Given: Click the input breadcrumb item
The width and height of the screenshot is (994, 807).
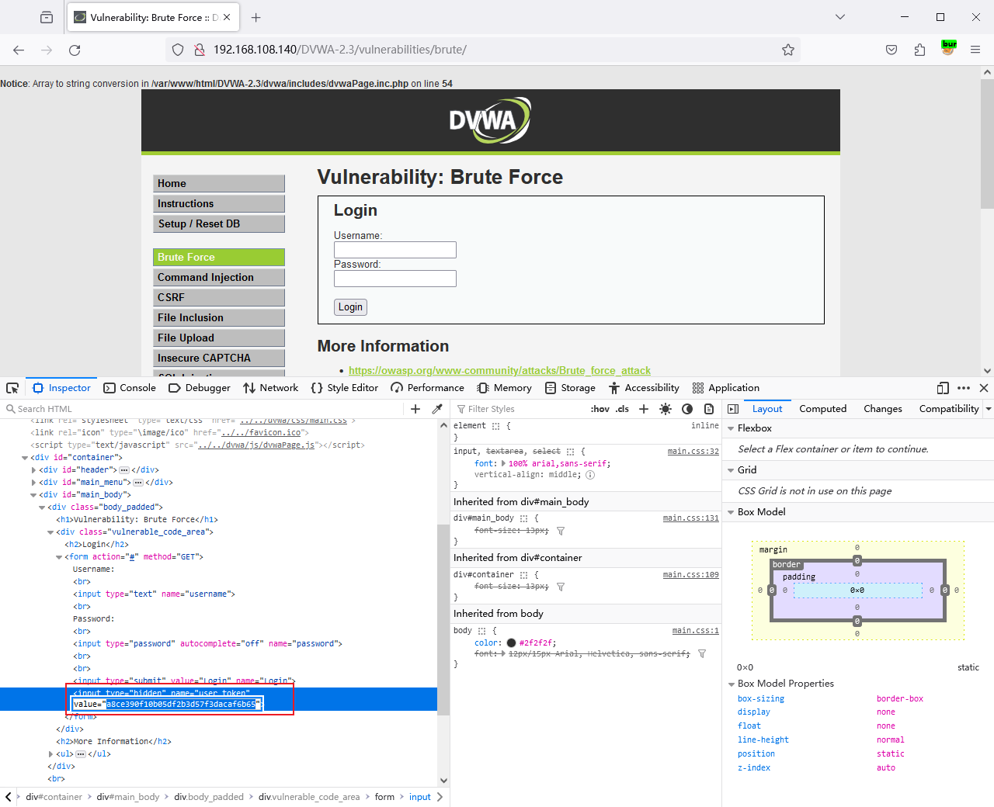Looking at the screenshot, I should coord(419,797).
